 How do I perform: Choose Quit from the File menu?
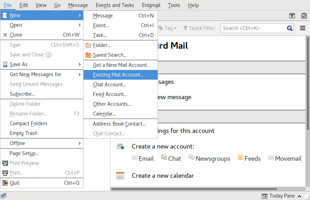coord(15,183)
